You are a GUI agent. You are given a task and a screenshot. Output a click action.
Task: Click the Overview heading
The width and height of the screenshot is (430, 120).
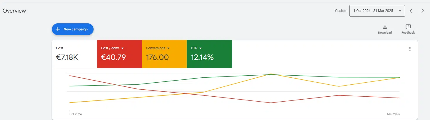14,11
